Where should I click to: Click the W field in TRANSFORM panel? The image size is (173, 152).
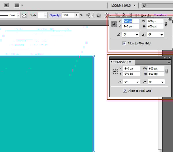[x=156, y=69]
